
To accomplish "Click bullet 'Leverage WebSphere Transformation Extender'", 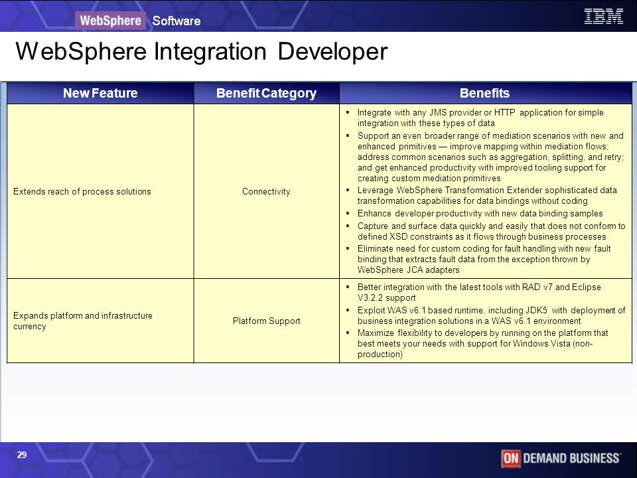I will click(487, 195).
